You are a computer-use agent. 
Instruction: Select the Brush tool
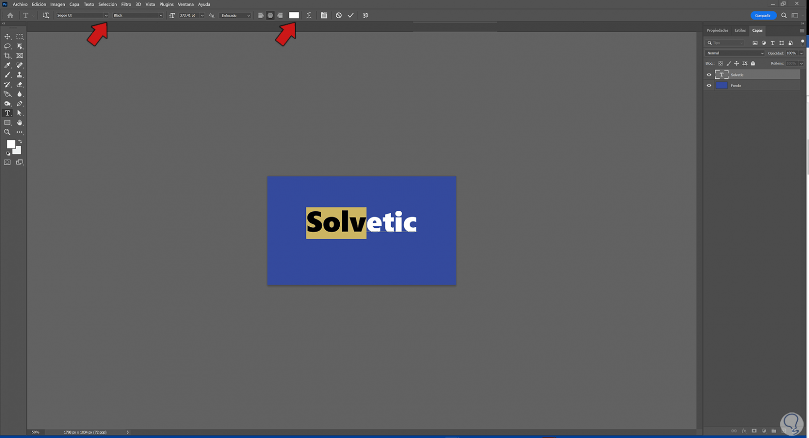click(x=7, y=75)
